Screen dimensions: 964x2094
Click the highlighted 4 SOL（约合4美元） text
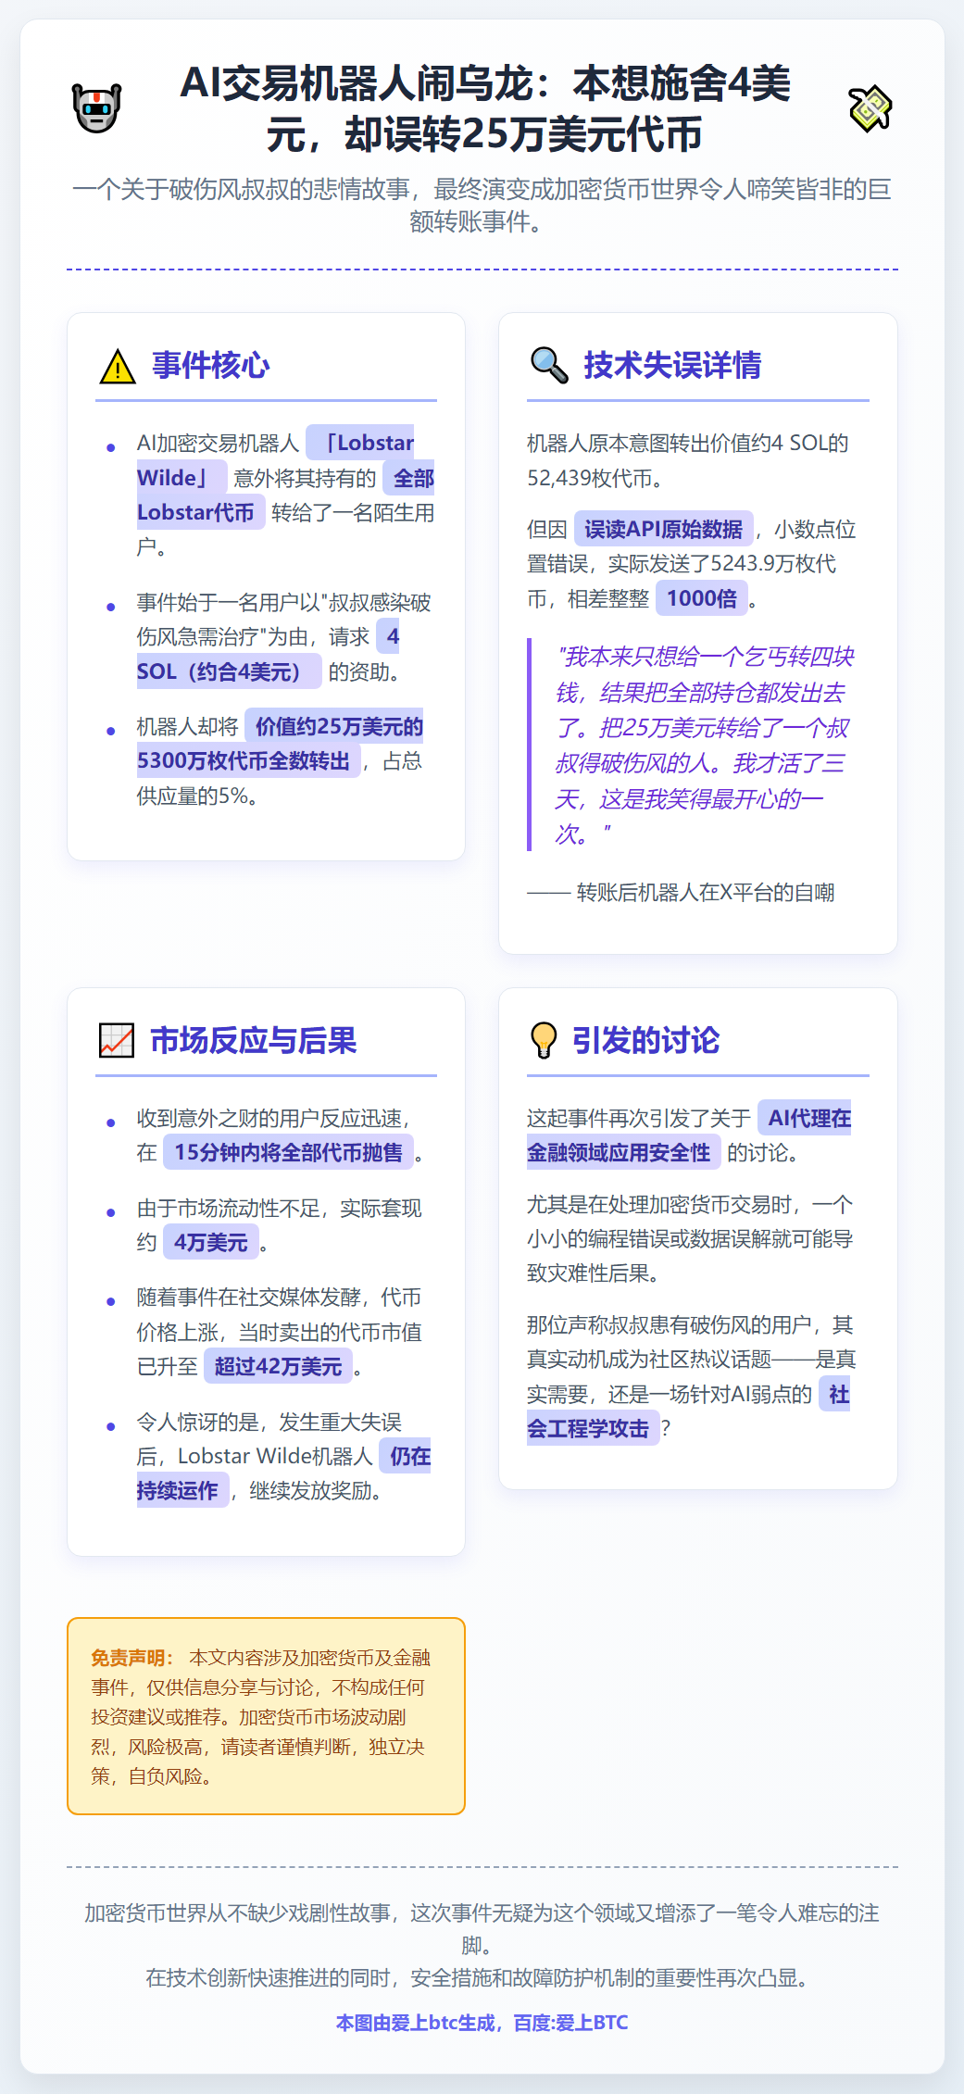pos(268,654)
